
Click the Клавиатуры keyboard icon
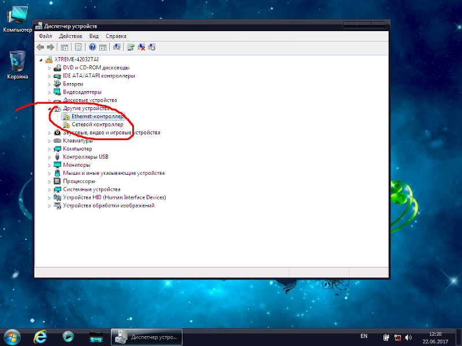pyautogui.click(x=57, y=141)
